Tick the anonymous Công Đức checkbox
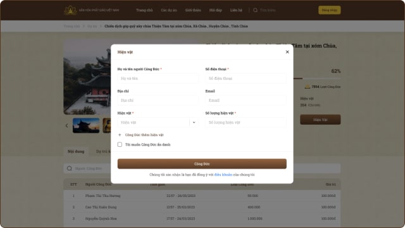 click(120, 144)
